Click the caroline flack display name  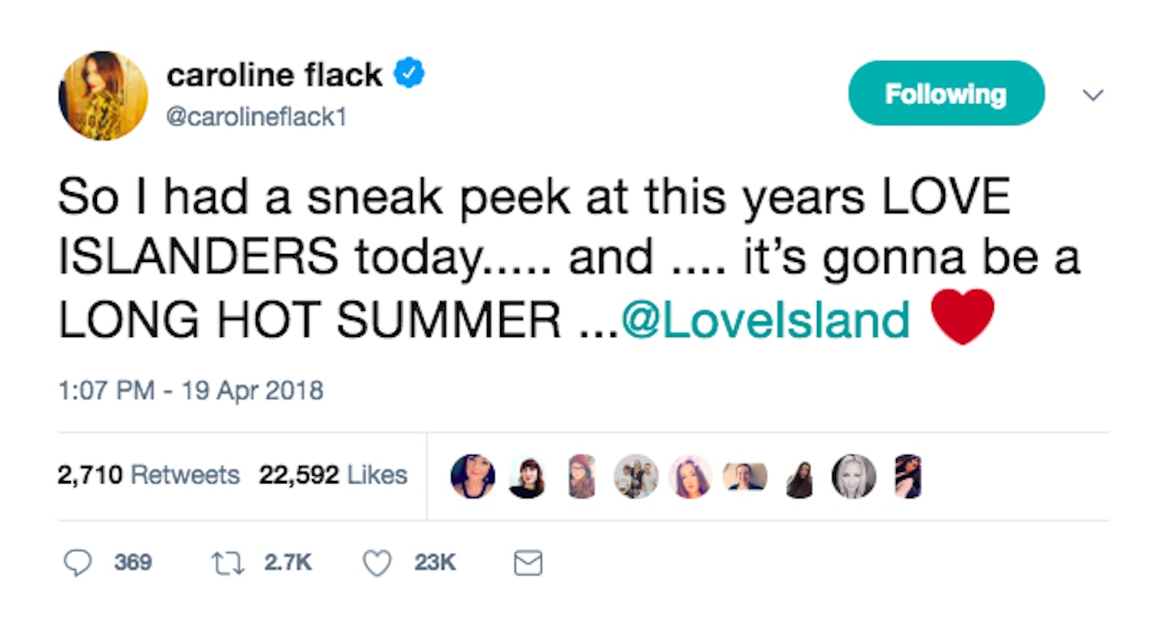tap(274, 76)
